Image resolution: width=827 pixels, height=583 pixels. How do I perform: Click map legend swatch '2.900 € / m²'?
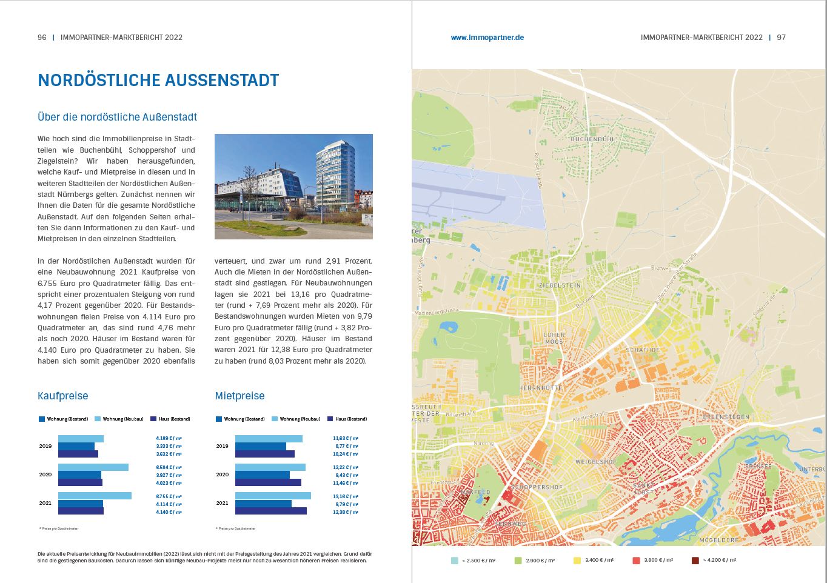point(518,561)
